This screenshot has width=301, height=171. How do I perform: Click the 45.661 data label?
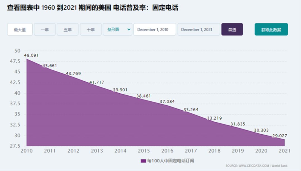(50, 66)
